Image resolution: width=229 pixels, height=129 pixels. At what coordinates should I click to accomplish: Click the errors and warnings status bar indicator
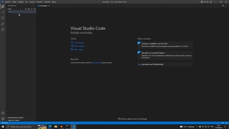[x=5, y=123]
